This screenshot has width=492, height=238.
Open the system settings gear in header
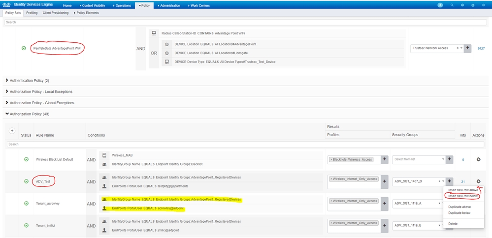483,5
